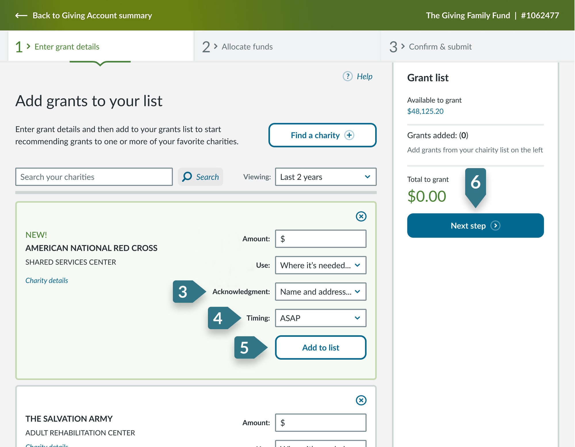This screenshot has height=447, width=575.
Task: Click the arrow icon inside Next step button
Action: 496,226
